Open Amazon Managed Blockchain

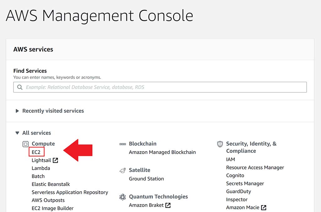pos(162,152)
